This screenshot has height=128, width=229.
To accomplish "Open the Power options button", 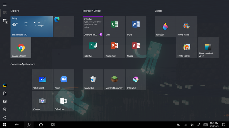I will 5,117.
